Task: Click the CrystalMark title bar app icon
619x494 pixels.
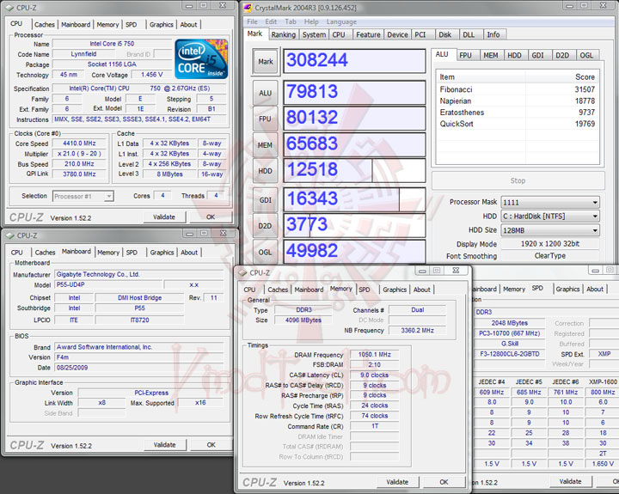Action: 248,8
